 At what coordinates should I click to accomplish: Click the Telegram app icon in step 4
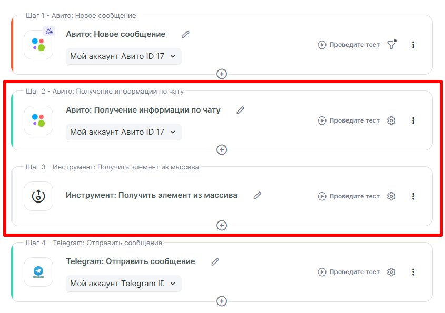38,272
